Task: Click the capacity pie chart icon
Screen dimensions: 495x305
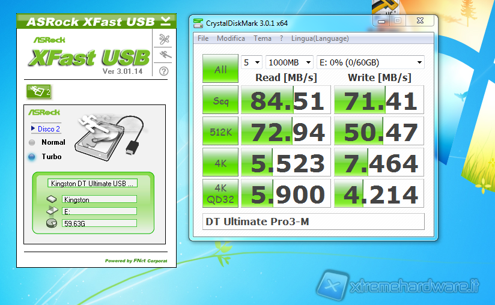Action: pos(52,223)
